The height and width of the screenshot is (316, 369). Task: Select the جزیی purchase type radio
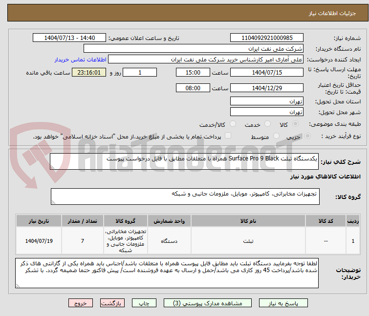(307, 136)
